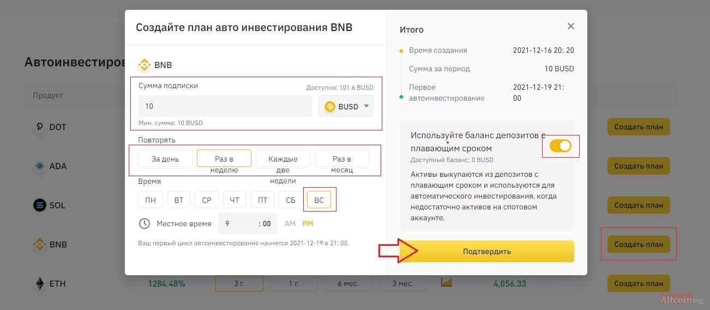Choose Tuesday (ВТ) as the day

pyautogui.click(x=179, y=200)
